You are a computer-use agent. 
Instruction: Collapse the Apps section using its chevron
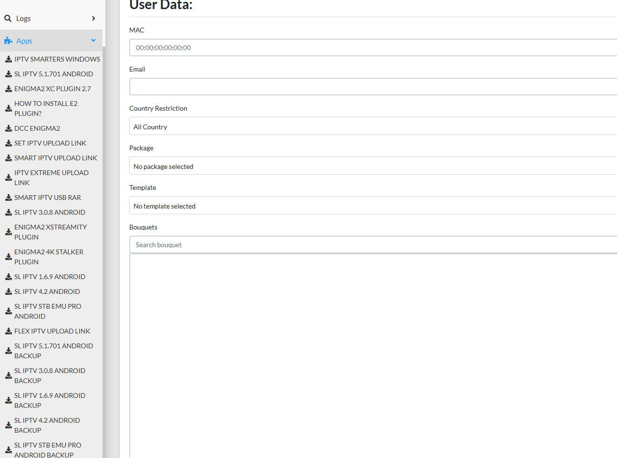tap(93, 40)
